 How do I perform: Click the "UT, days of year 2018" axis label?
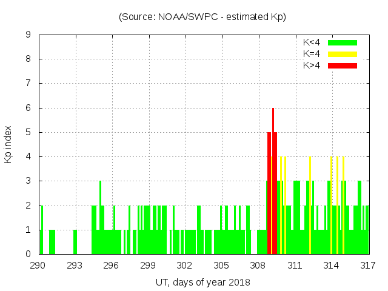(x=202, y=282)
